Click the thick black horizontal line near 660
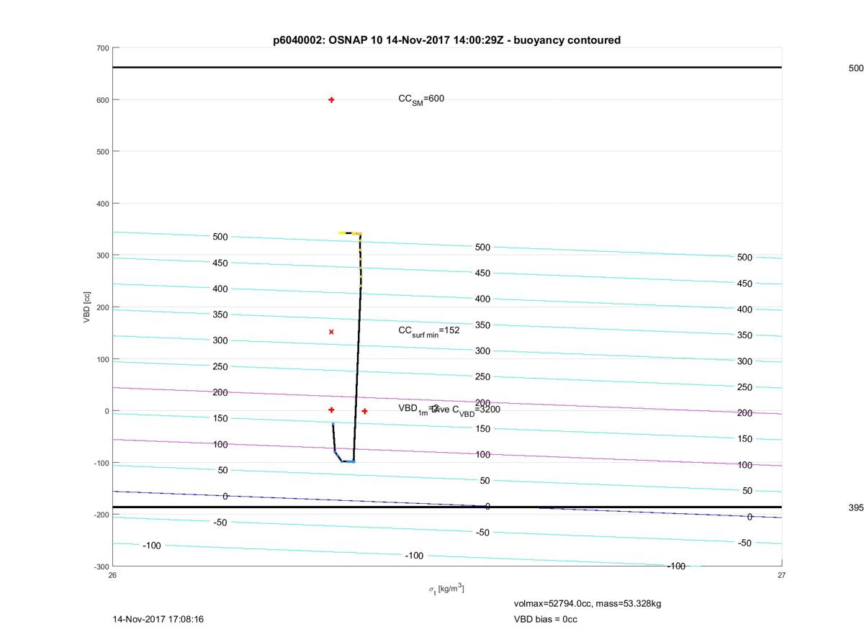 click(x=447, y=68)
